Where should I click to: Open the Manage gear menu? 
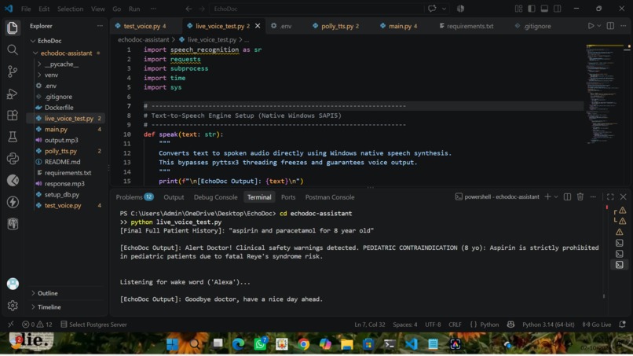tap(13, 306)
